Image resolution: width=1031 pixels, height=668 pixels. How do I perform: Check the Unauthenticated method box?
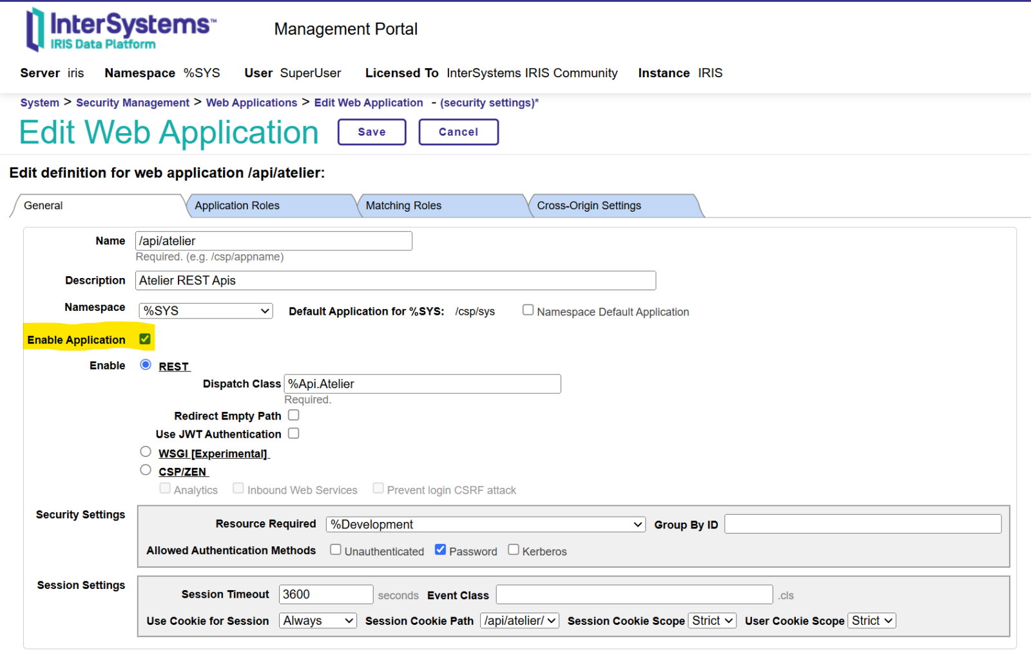click(x=336, y=550)
